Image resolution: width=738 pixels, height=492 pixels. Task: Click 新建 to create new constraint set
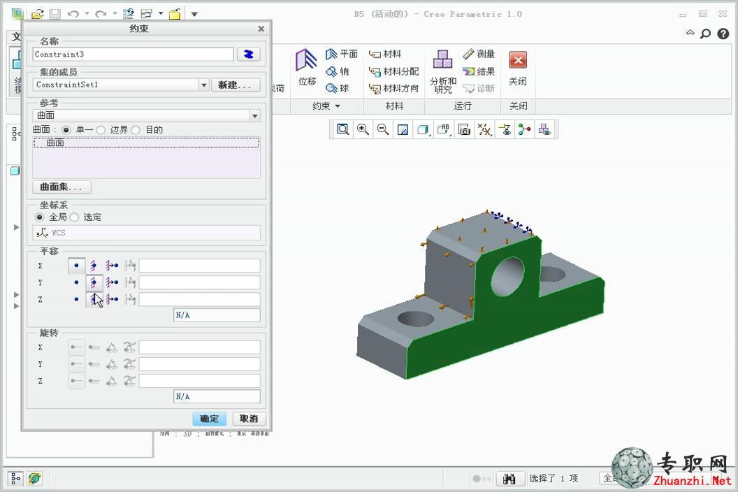[x=236, y=85]
